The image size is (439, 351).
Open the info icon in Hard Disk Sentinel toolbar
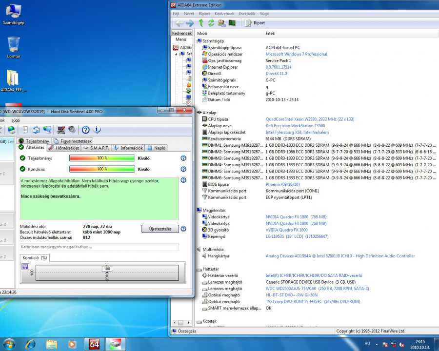click(x=97, y=129)
